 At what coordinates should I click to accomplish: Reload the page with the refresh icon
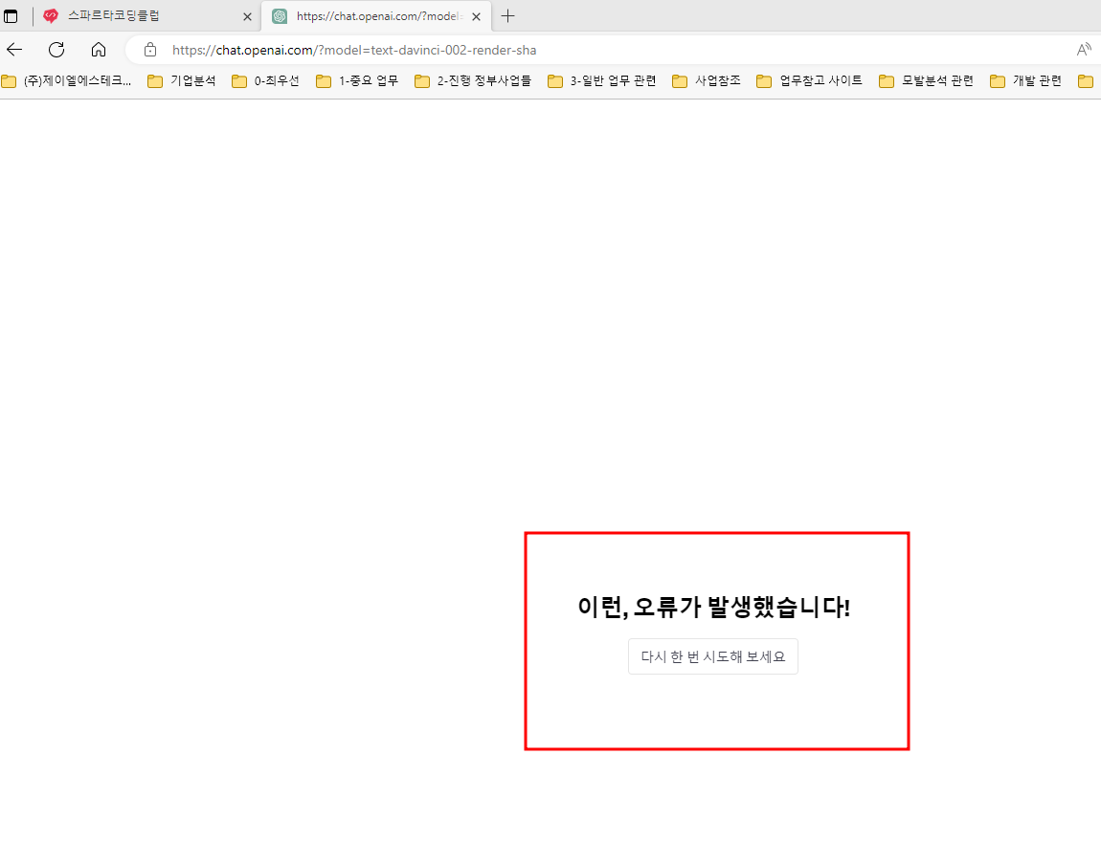[56, 50]
